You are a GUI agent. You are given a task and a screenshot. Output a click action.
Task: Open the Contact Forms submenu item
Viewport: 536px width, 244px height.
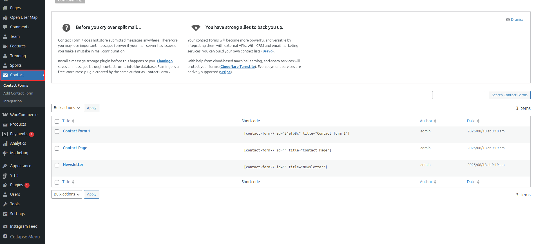pos(16,85)
